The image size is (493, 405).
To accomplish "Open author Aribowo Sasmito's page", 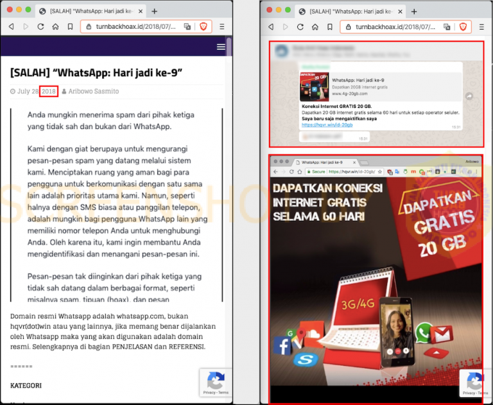I will click(93, 91).
